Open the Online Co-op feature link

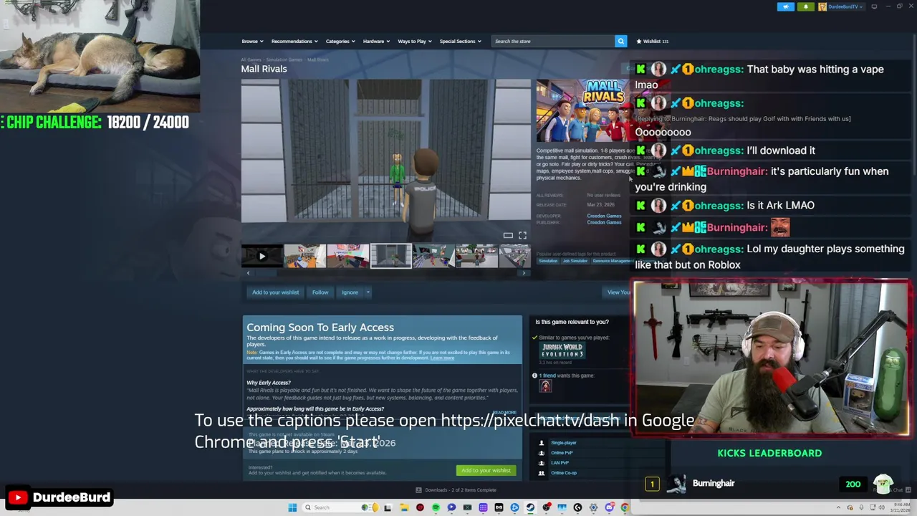[x=563, y=473]
